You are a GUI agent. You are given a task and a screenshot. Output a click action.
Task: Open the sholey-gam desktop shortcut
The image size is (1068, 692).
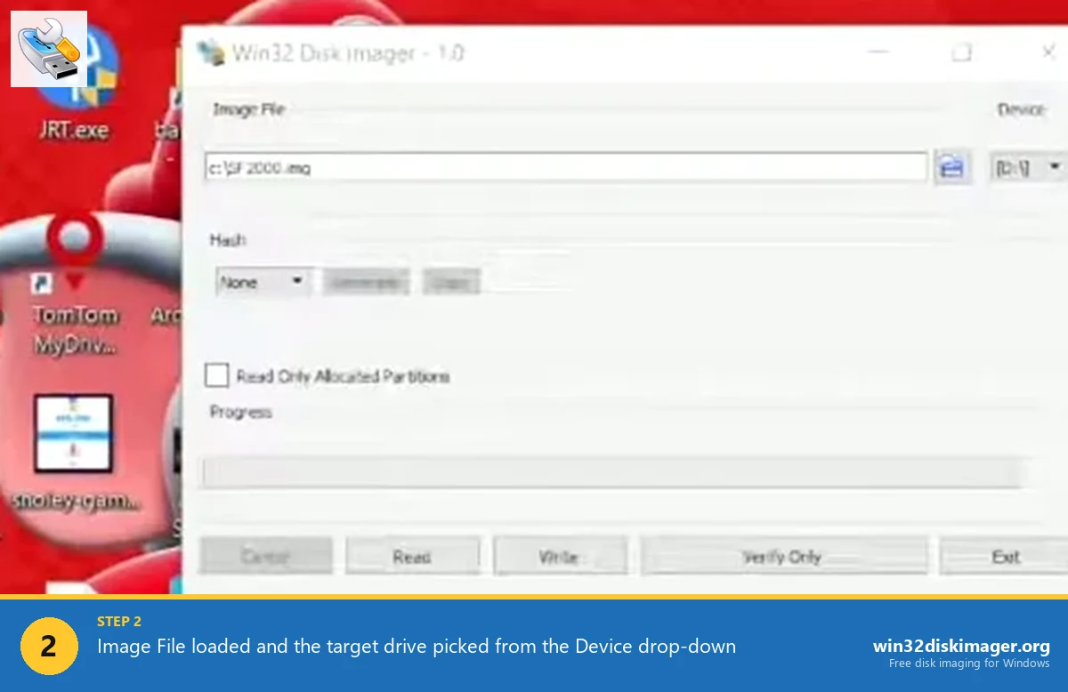(73, 436)
